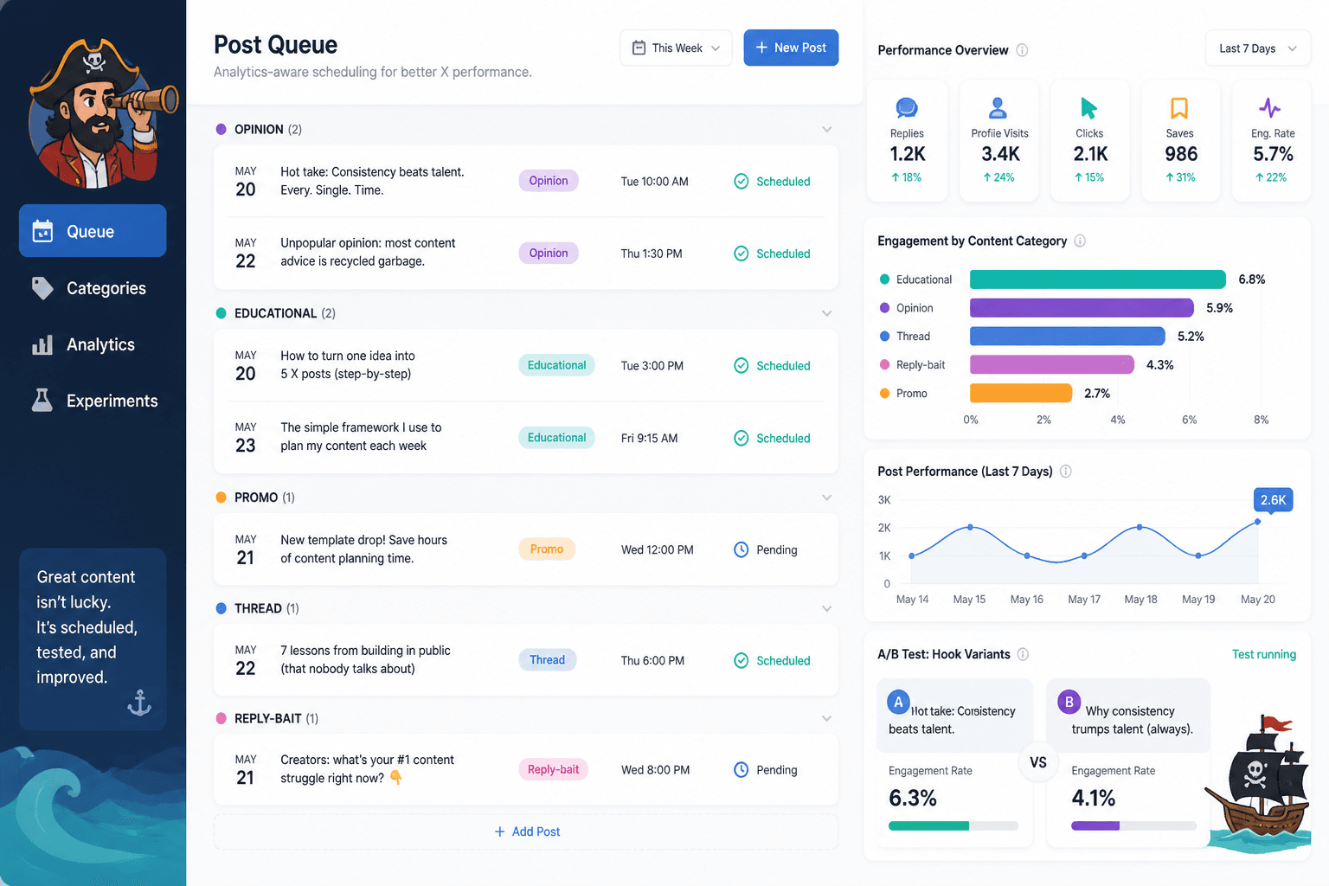
Task: Click the Reply-bait engagement bar
Action: [1052, 365]
